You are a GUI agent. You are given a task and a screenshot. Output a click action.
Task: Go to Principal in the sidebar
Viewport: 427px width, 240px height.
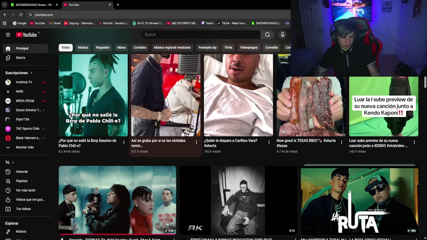(25, 48)
